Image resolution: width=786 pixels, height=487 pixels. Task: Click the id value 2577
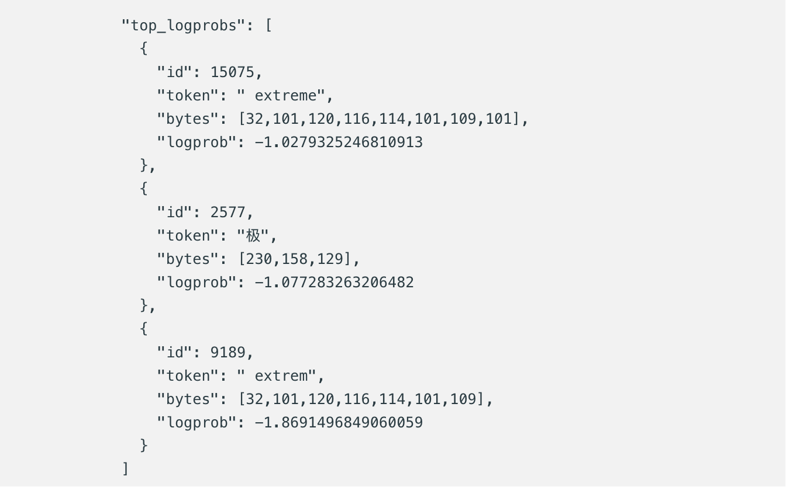click(228, 212)
